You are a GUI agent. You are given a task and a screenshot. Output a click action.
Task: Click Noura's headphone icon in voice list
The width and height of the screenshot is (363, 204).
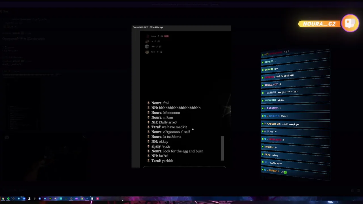tap(162, 36)
